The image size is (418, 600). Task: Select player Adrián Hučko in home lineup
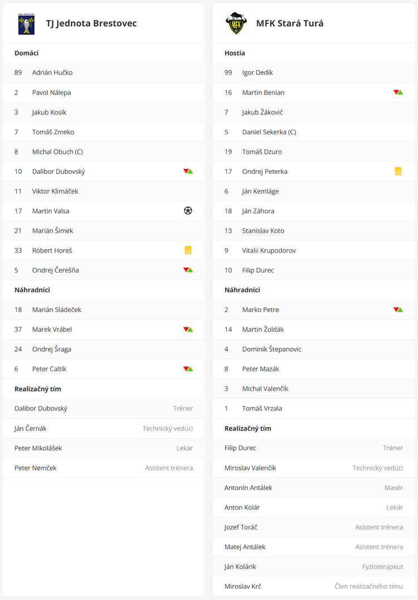104,72
